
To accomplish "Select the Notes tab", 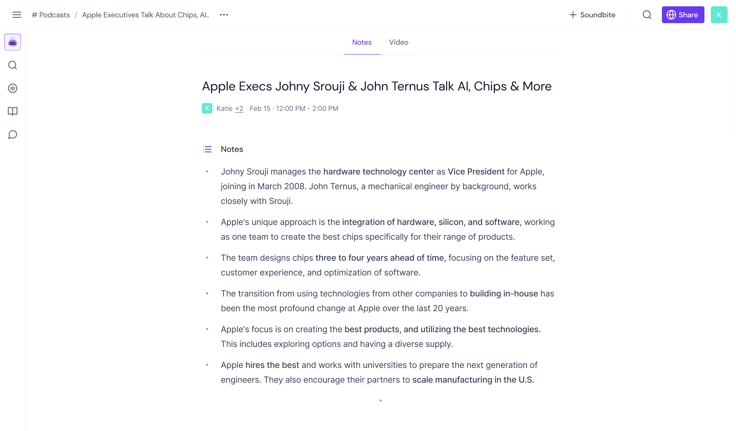I will [362, 42].
